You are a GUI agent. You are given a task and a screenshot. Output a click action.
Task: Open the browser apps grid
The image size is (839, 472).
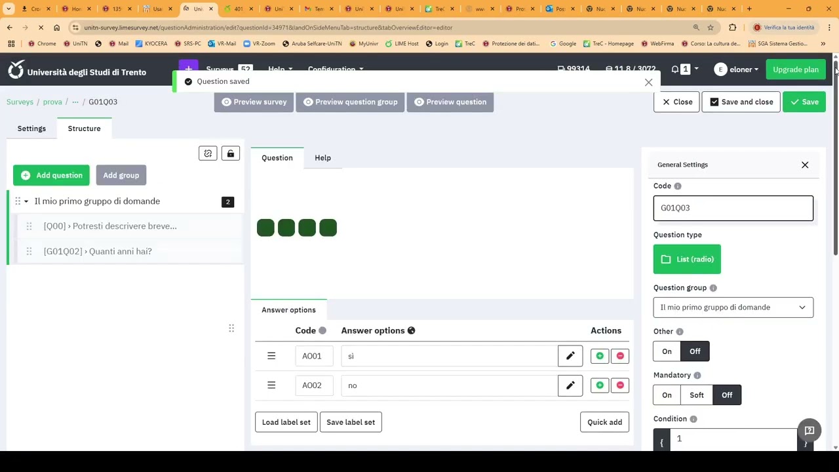point(11,43)
